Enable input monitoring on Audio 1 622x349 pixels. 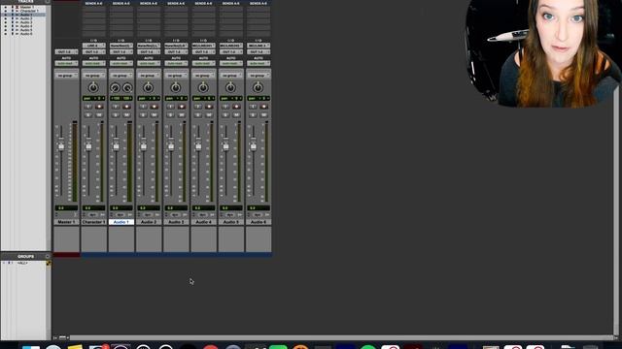(x=116, y=107)
